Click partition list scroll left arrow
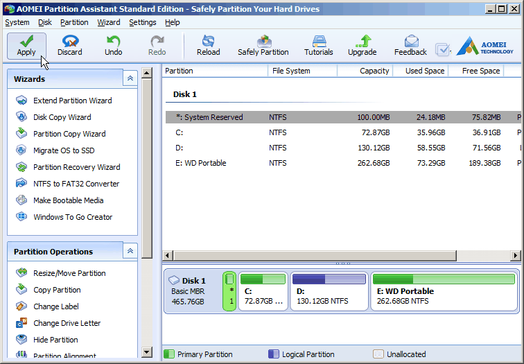Screen dimensions: 524x364 168,256
